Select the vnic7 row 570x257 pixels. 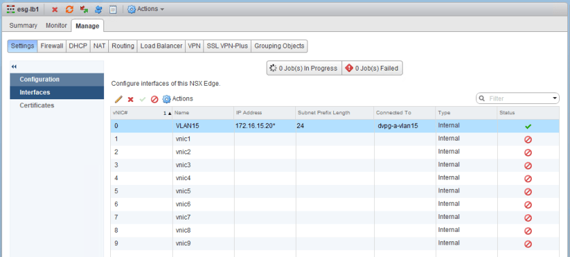click(x=335, y=218)
